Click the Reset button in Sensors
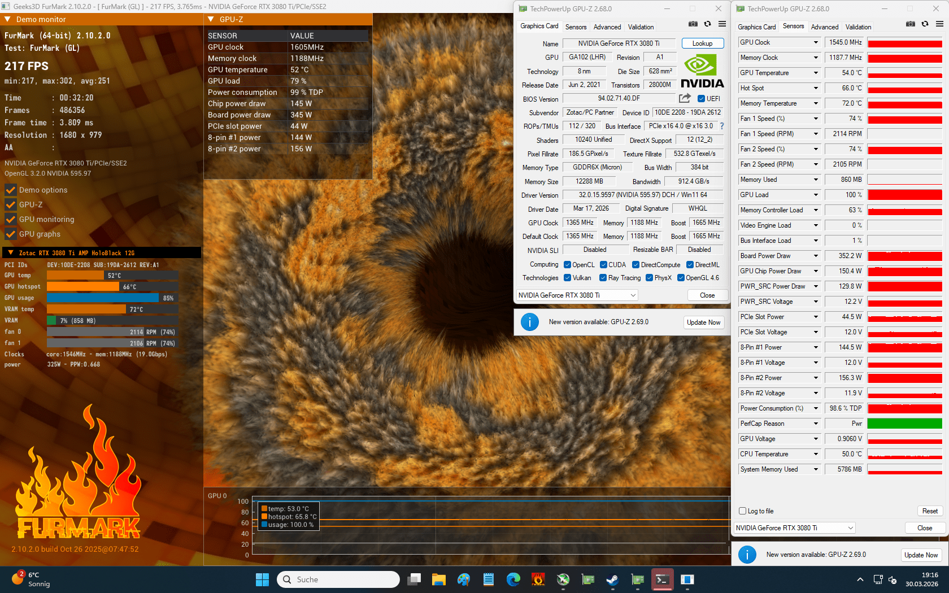This screenshot has width=949, height=593. pos(930,511)
